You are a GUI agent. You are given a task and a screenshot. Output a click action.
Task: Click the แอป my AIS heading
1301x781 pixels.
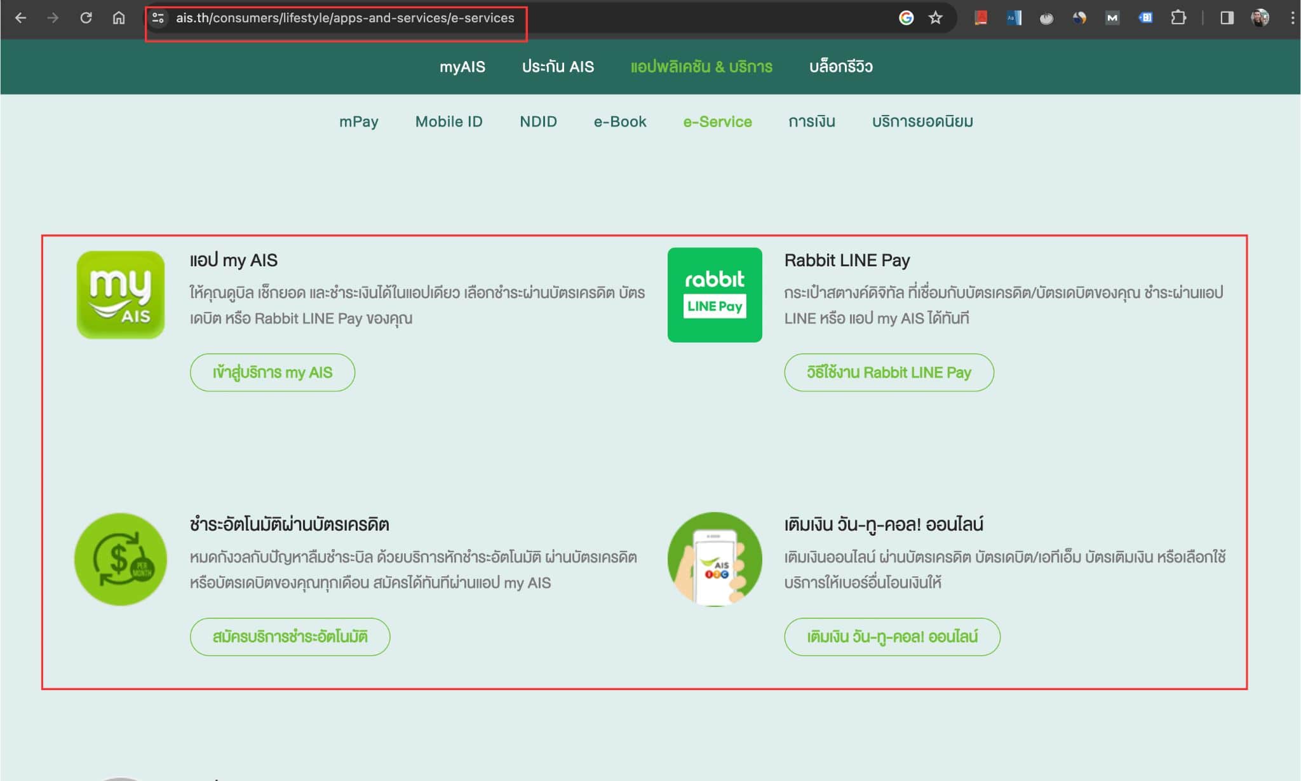click(x=234, y=260)
